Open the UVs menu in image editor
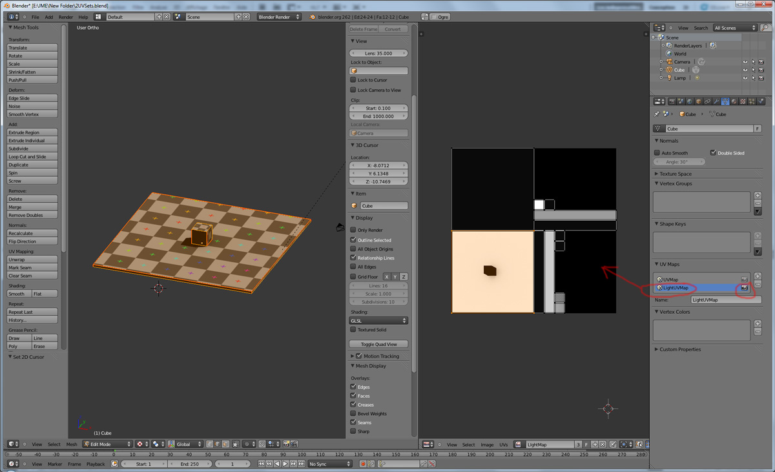Viewport: 775px width, 472px height. (x=503, y=444)
